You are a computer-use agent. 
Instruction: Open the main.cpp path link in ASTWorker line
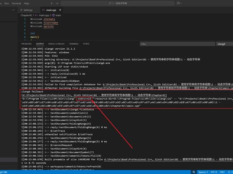[156, 88]
